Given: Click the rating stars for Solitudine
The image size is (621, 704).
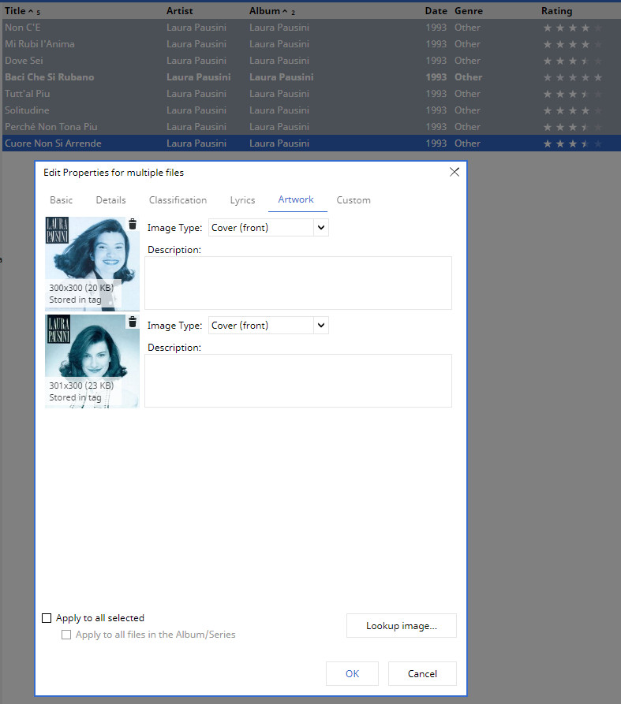Looking at the screenshot, I should coord(572,110).
